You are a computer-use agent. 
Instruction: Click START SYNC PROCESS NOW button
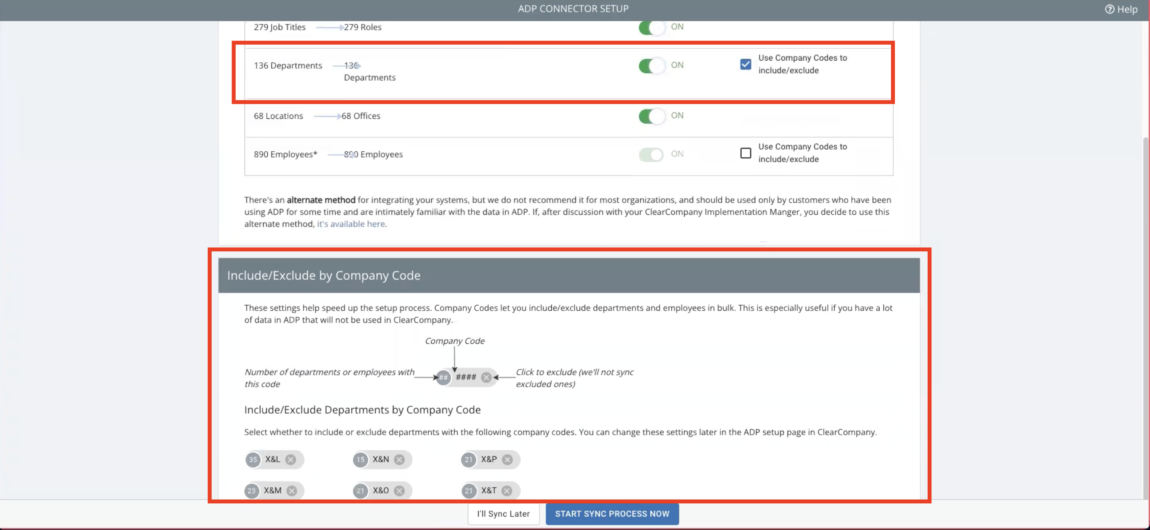612,514
